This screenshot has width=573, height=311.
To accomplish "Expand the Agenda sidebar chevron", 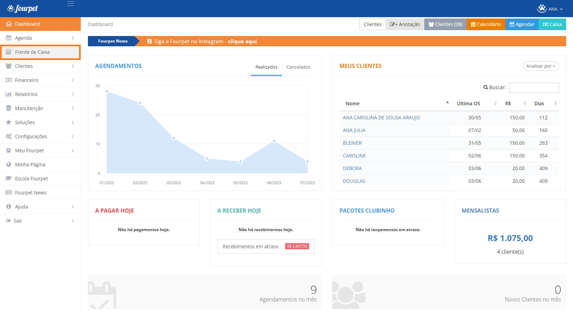I will pyautogui.click(x=73, y=38).
